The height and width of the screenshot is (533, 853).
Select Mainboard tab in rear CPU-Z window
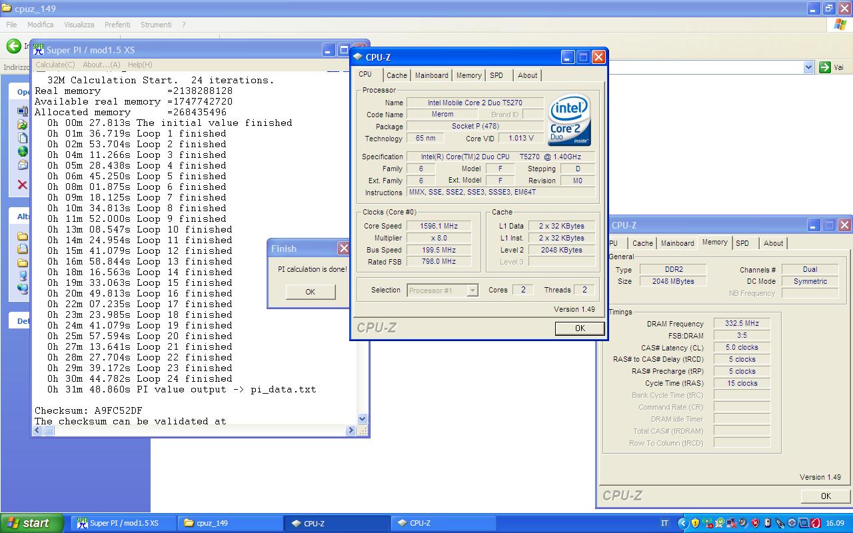(678, 243)
